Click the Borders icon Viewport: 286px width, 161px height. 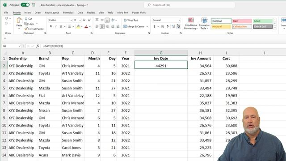(70, 26)
